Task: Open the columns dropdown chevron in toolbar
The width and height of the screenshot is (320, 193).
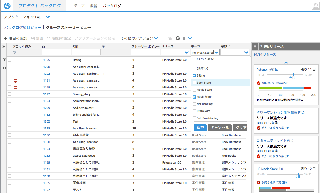Action: point(190,38)
